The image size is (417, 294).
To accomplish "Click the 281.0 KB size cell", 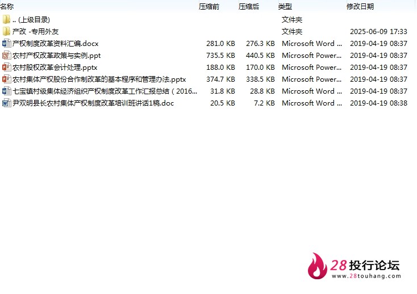I will coord(221,44).
